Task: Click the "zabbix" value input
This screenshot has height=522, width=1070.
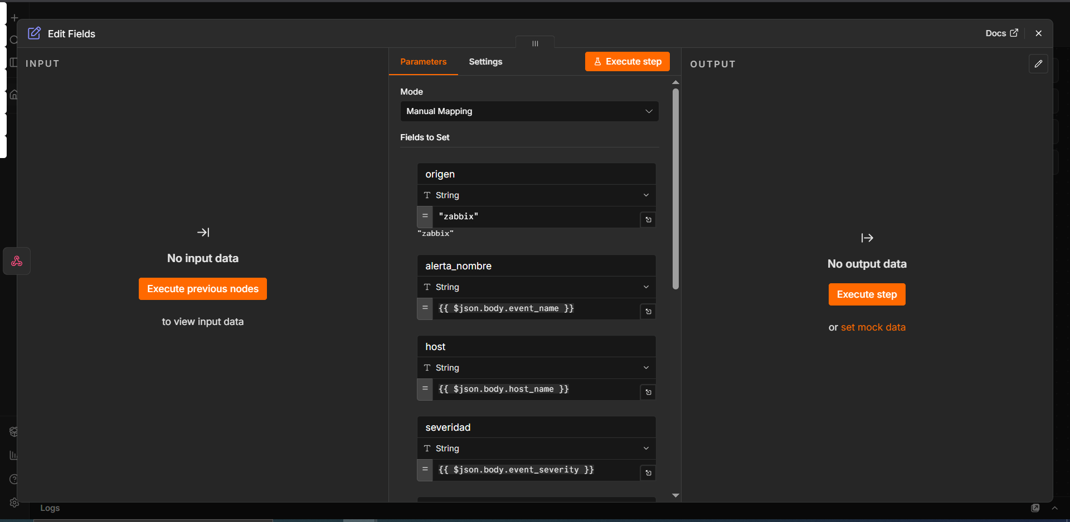Action: click(536, 216)
